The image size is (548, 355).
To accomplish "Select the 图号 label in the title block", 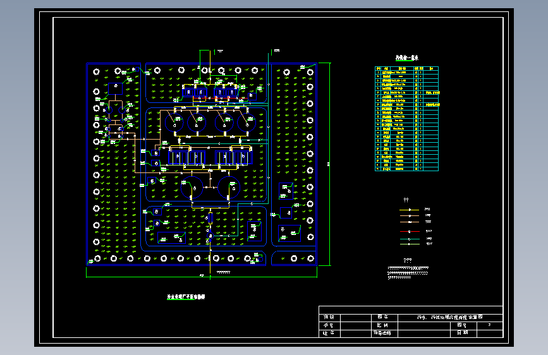I will 461,325.
